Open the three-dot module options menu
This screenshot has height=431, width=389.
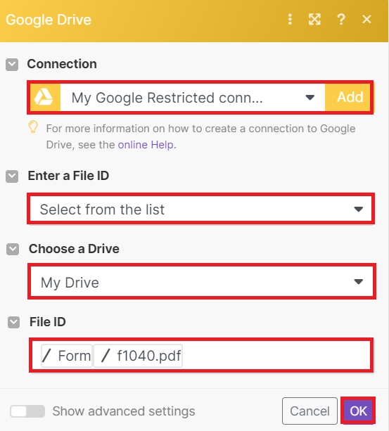[x=290, y=20]
